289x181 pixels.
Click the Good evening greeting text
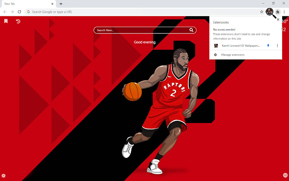coord(145,42)
